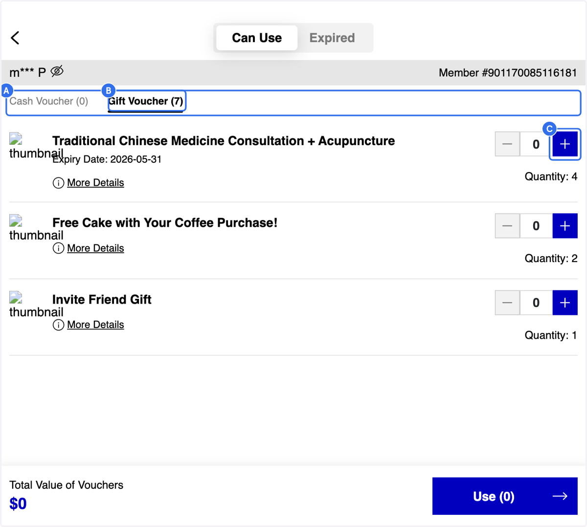Click the masked member name m*** P

(27, 73)
